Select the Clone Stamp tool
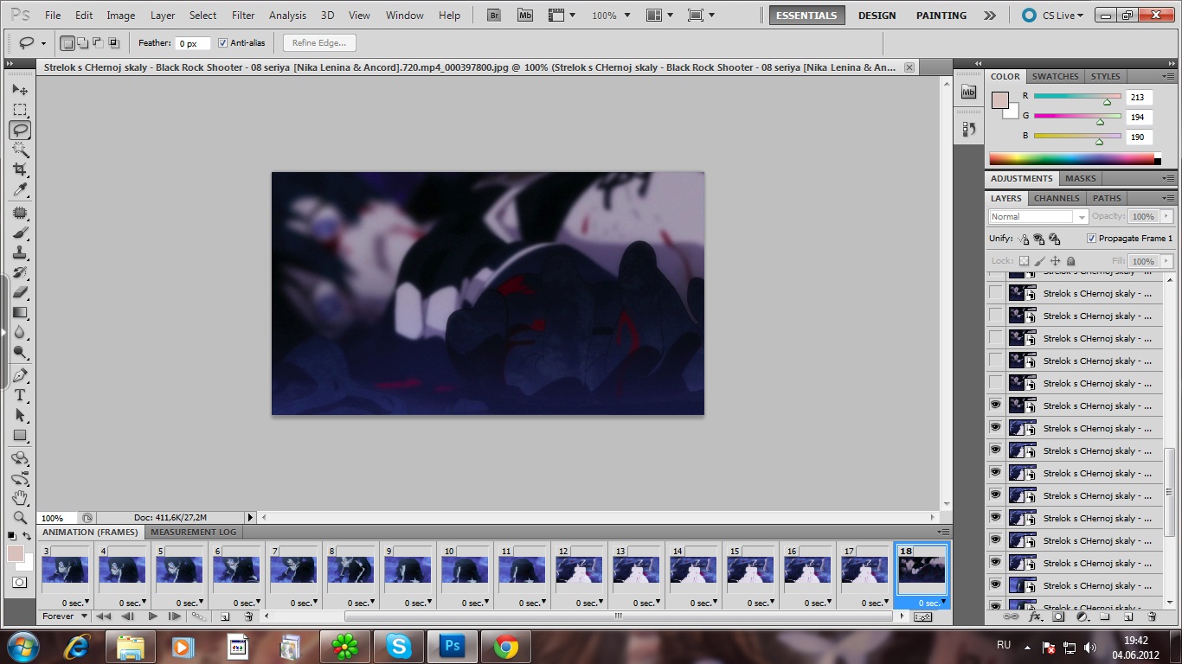This screenshot has height=664, width=1182. tap(20, 252)
